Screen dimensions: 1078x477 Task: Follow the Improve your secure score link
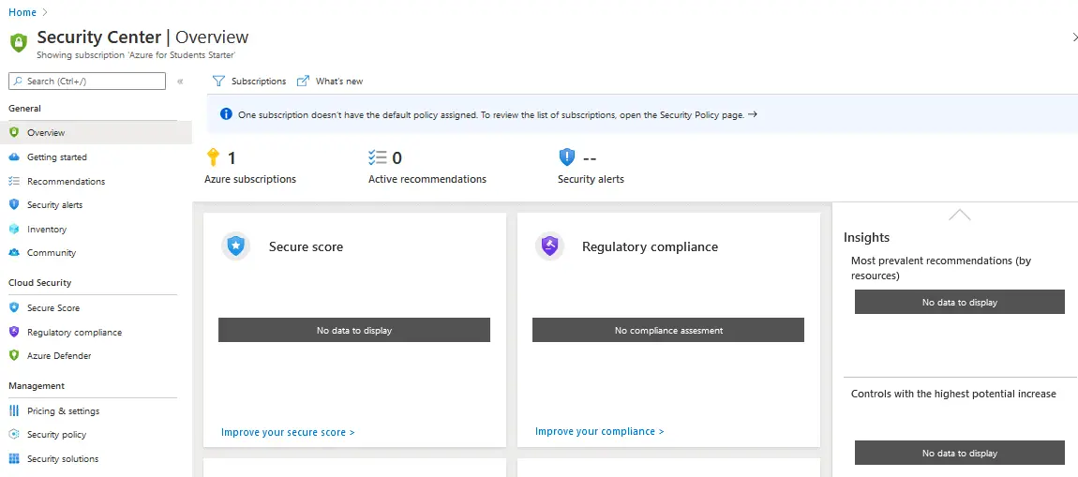(288, 433)
